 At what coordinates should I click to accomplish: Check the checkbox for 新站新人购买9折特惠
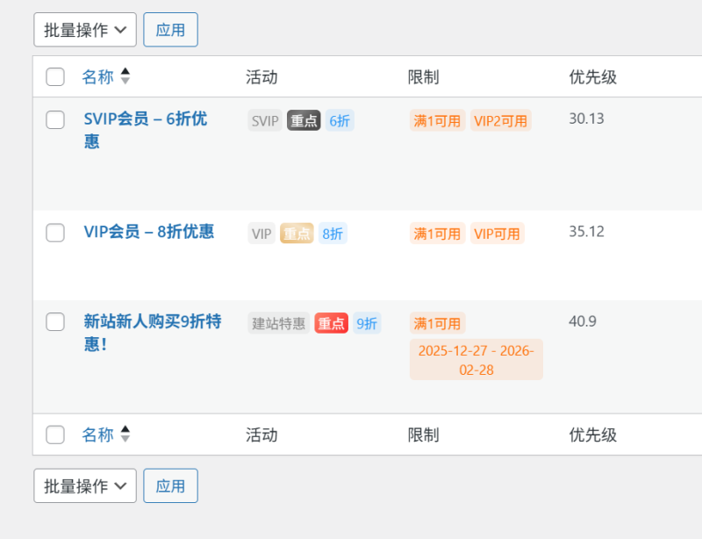[55, 320]
